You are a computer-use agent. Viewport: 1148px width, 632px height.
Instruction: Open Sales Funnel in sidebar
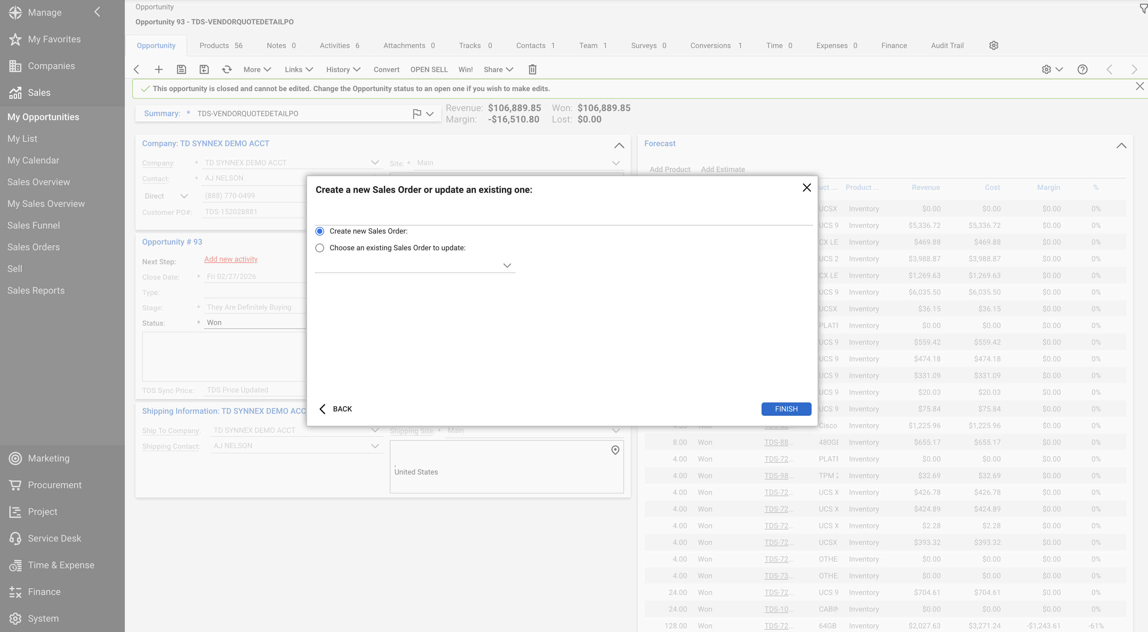pyautogui.click(x=33, y=225)
